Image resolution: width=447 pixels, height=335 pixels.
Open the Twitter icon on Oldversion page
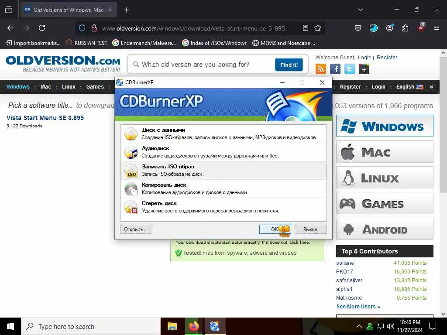[x=350, y=69]
